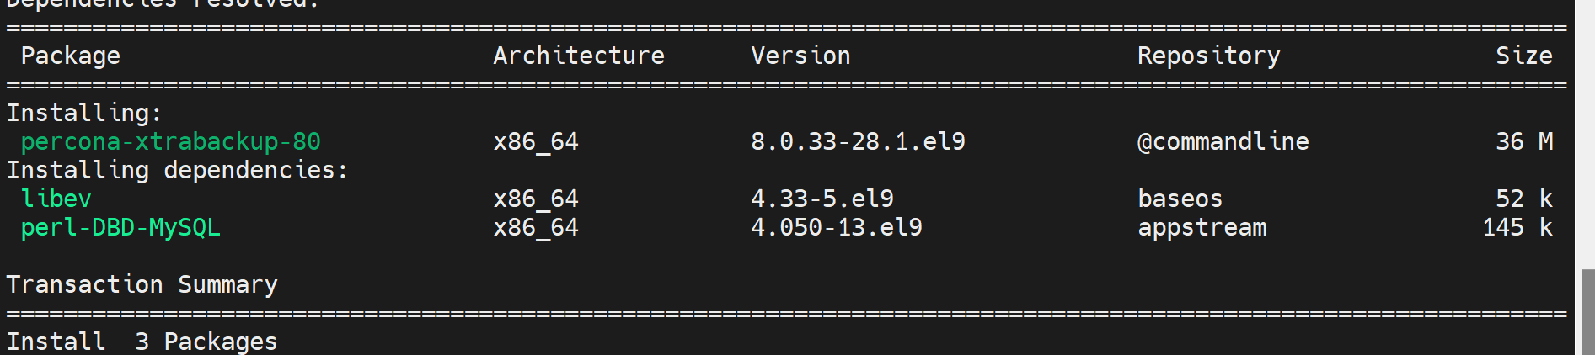Click the Package column header text
Viewport: 1595px width, 355px height.
click(71, 56)
